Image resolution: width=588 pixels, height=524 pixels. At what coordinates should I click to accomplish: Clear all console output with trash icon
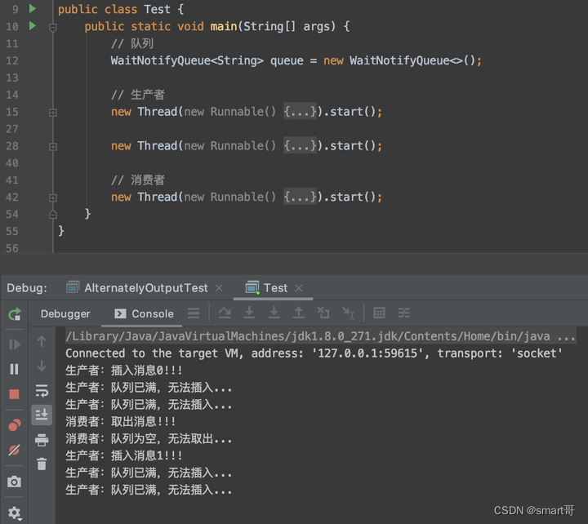[42, 464]
